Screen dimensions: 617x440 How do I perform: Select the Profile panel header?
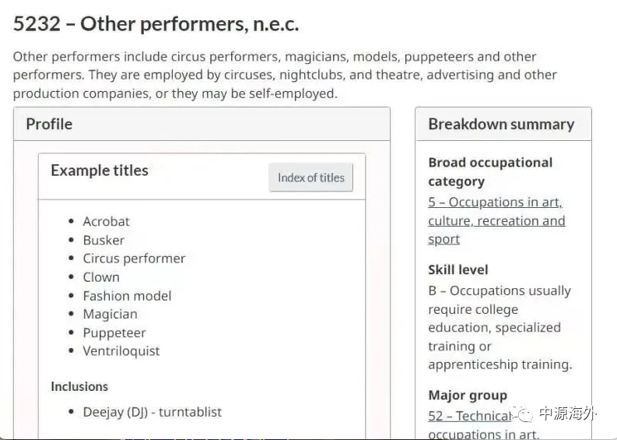[x=49, y=124]
